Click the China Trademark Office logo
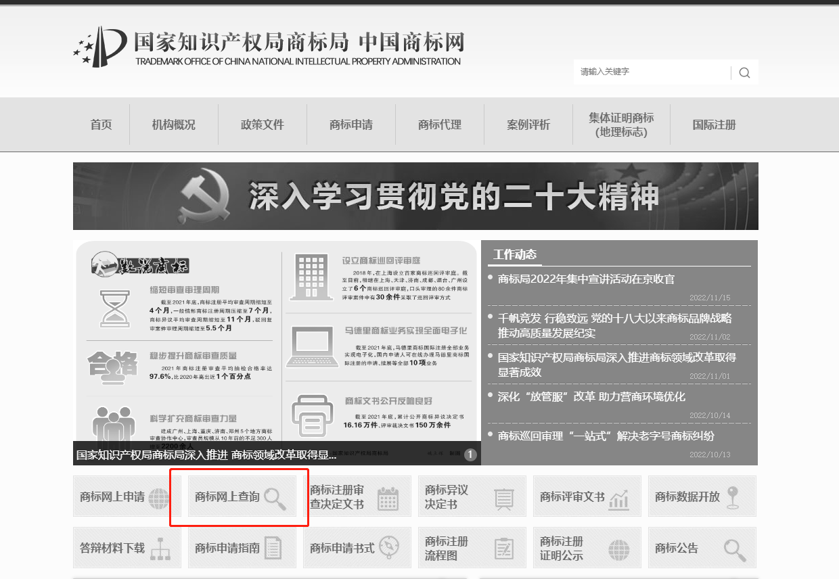The width and height of the screenshot is (839, 579). 268,47
